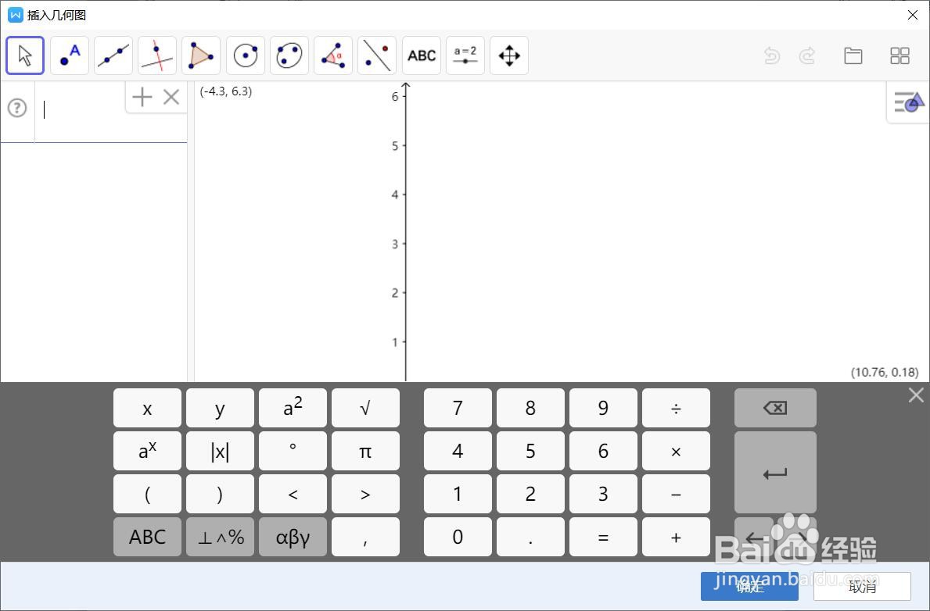The height and width of the screenshot is (611, 930).
Task: Select the ABC text tool
Action: (x=422, y=55)
